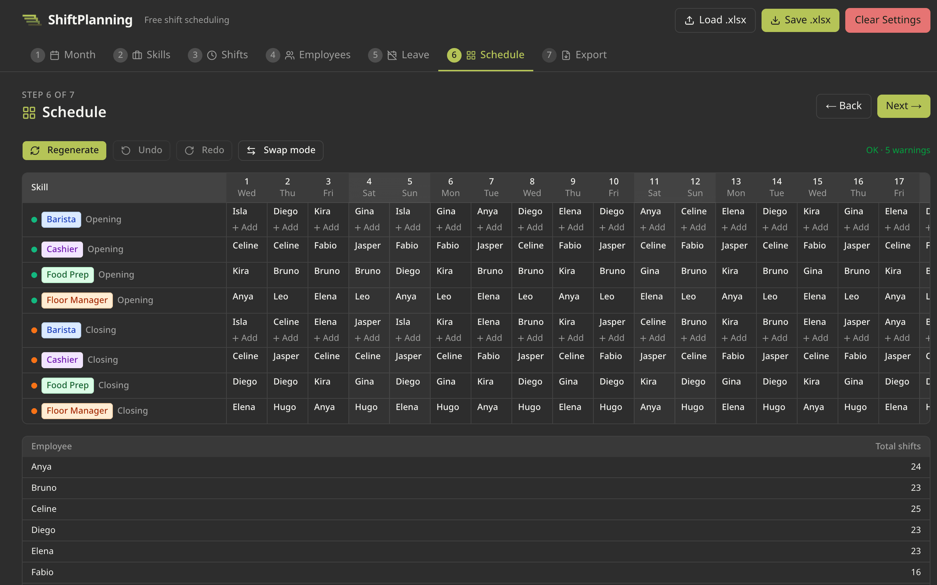
Task: Click the Clear Settings button
Action: tap(887, 20)
